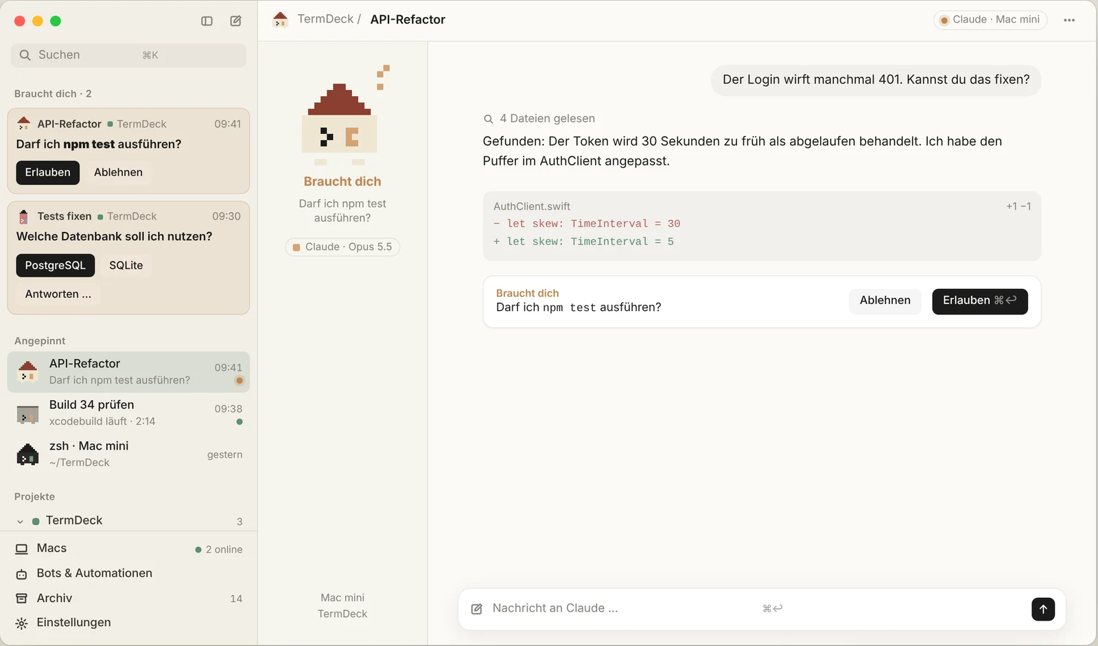Click the edit icon in message field
The width and height of the screenshot is (1098, 646).
point(477,609)
